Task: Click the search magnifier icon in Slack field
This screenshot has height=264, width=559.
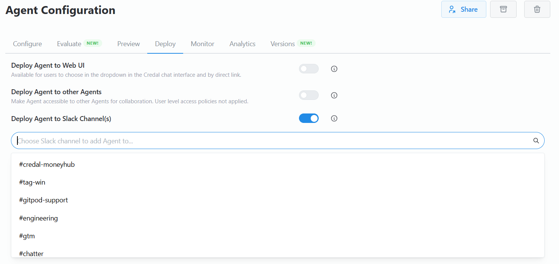Action: coord(536,141)
